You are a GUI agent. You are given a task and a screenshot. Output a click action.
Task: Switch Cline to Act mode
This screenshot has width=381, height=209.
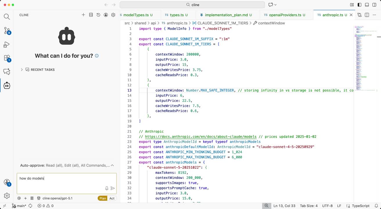112,198
